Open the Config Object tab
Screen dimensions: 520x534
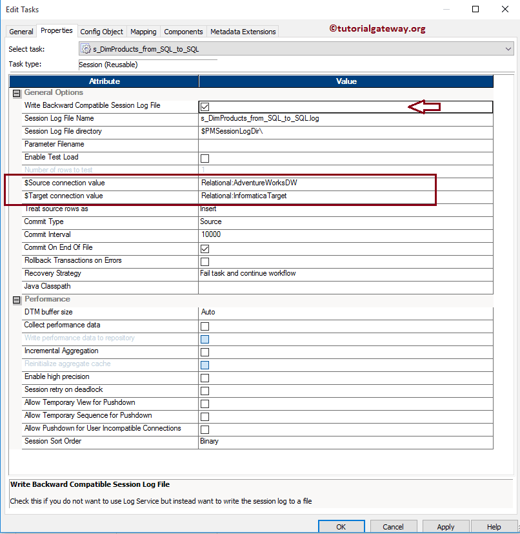coord(102,32)
